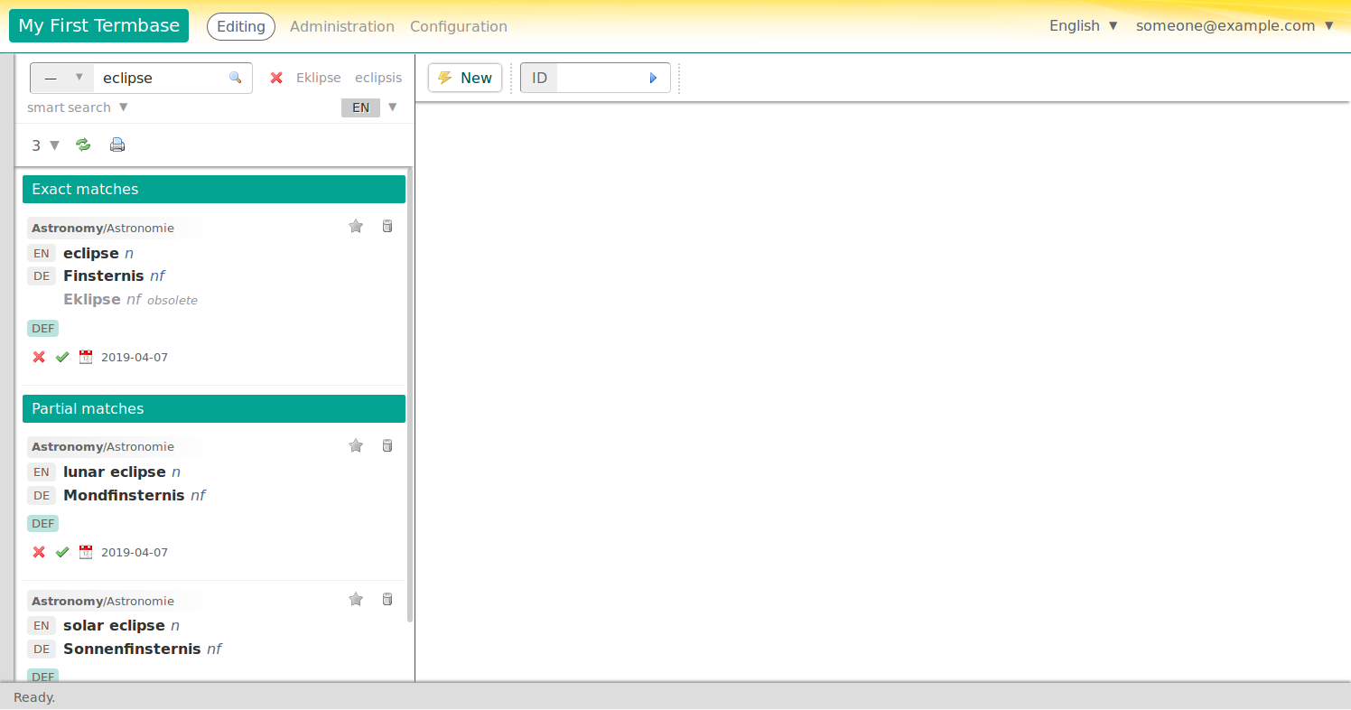Switch to the Configuration tab
Viewport: 1351px width, 710px height.
click(458, 26)
